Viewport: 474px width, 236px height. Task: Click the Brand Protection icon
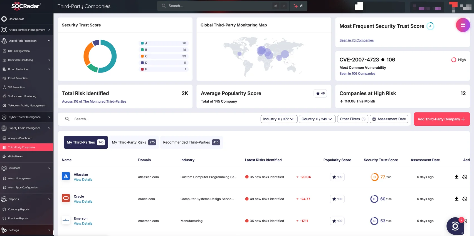pos(4,69)
